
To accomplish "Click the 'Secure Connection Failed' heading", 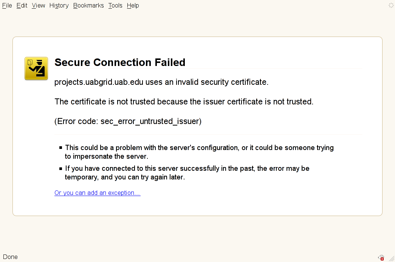I will [x=120, y=62].
